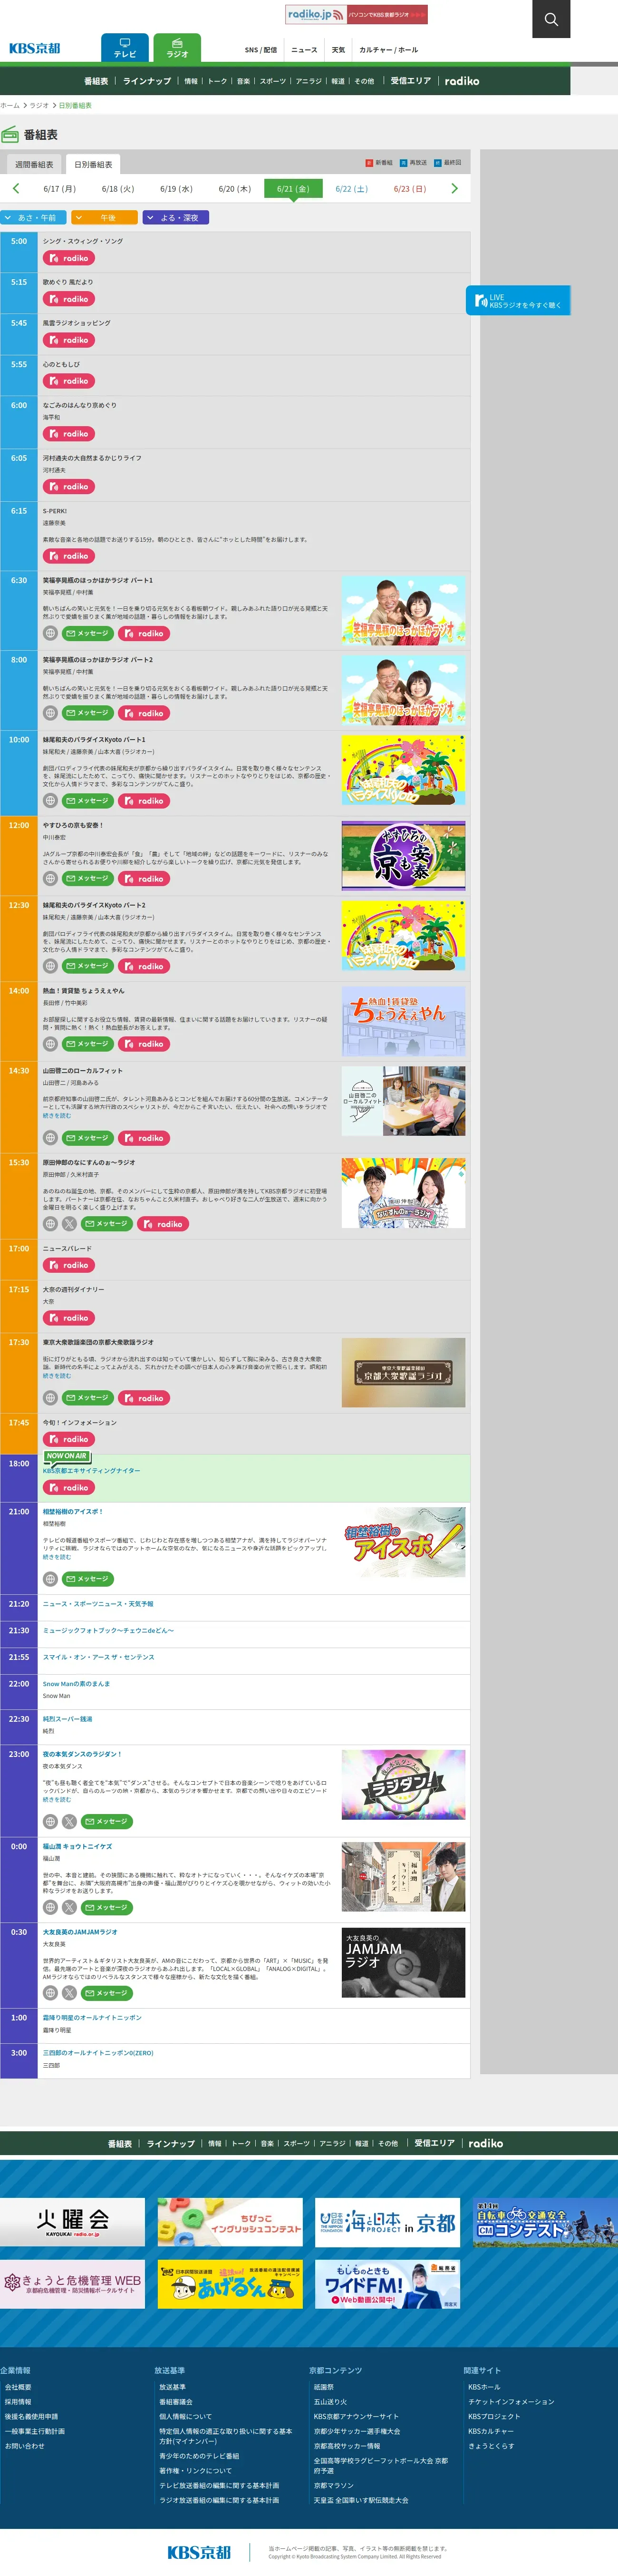Screen dimensions: 618x2576
Task: Open the radiko.jp banner at top
Action: 357,14
